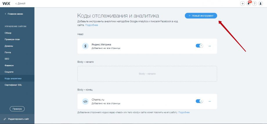Go back to Главное меню
Viewport: 267px width, 124px height.
coord(14,14)
